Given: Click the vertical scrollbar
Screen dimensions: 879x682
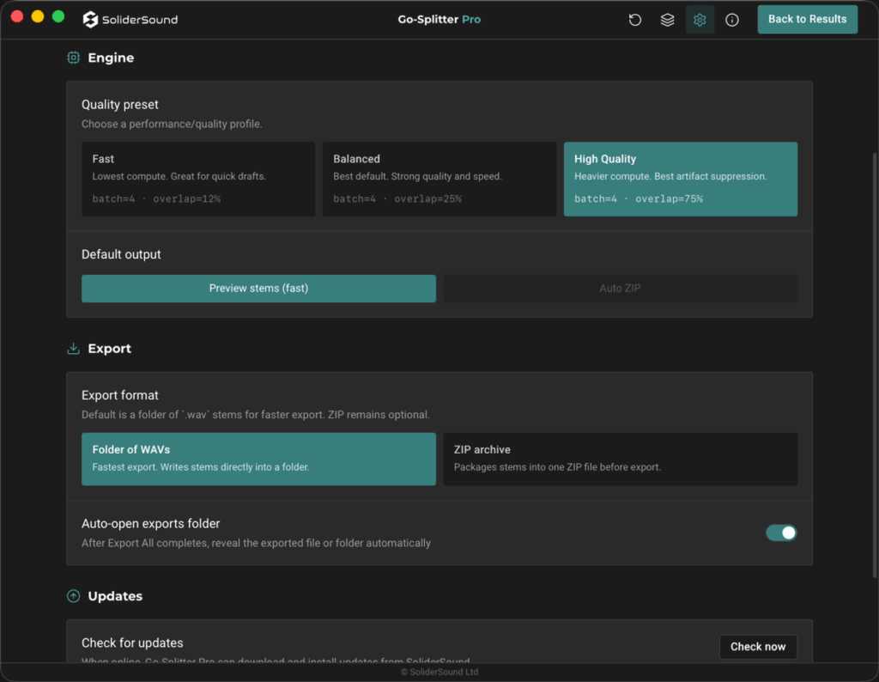Looking at the screenshot, I should (875, 364).
